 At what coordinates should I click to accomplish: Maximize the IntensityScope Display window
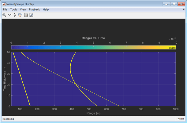click(x=174, y=4)
